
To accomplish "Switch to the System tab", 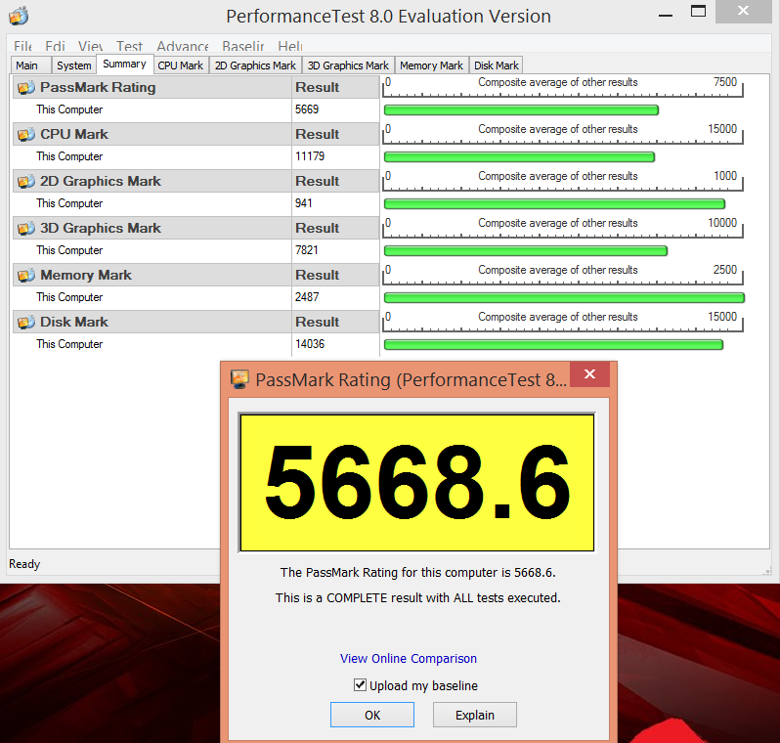I will 73,66.
